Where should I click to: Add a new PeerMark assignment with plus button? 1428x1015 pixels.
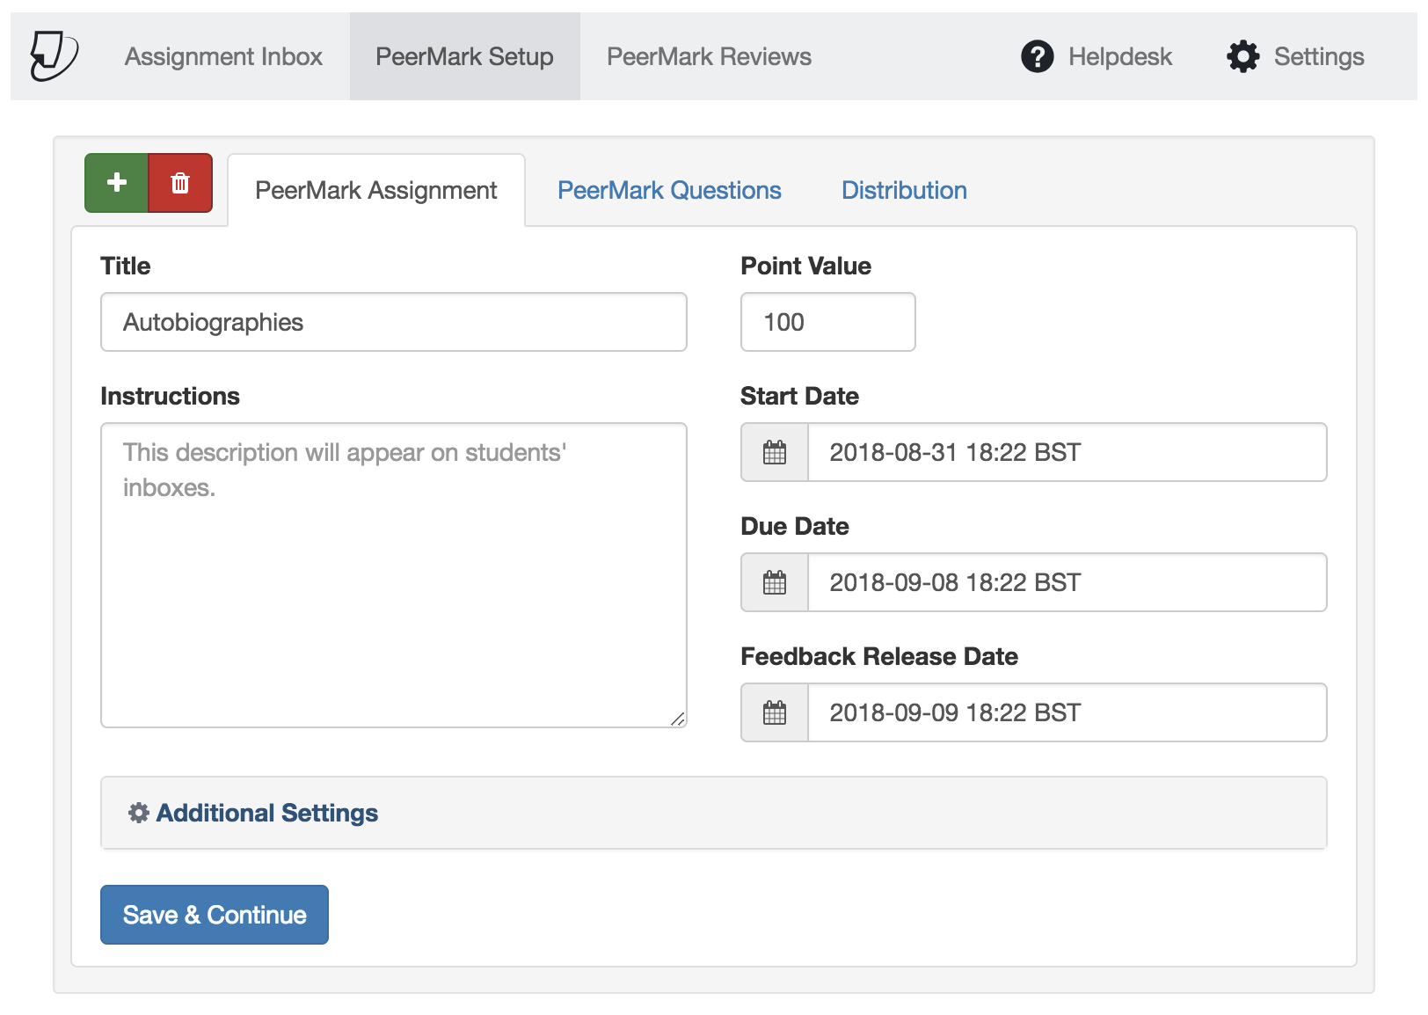[x=117, y=183]
